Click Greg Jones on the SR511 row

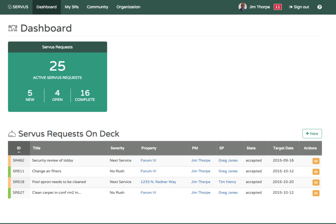228,171
